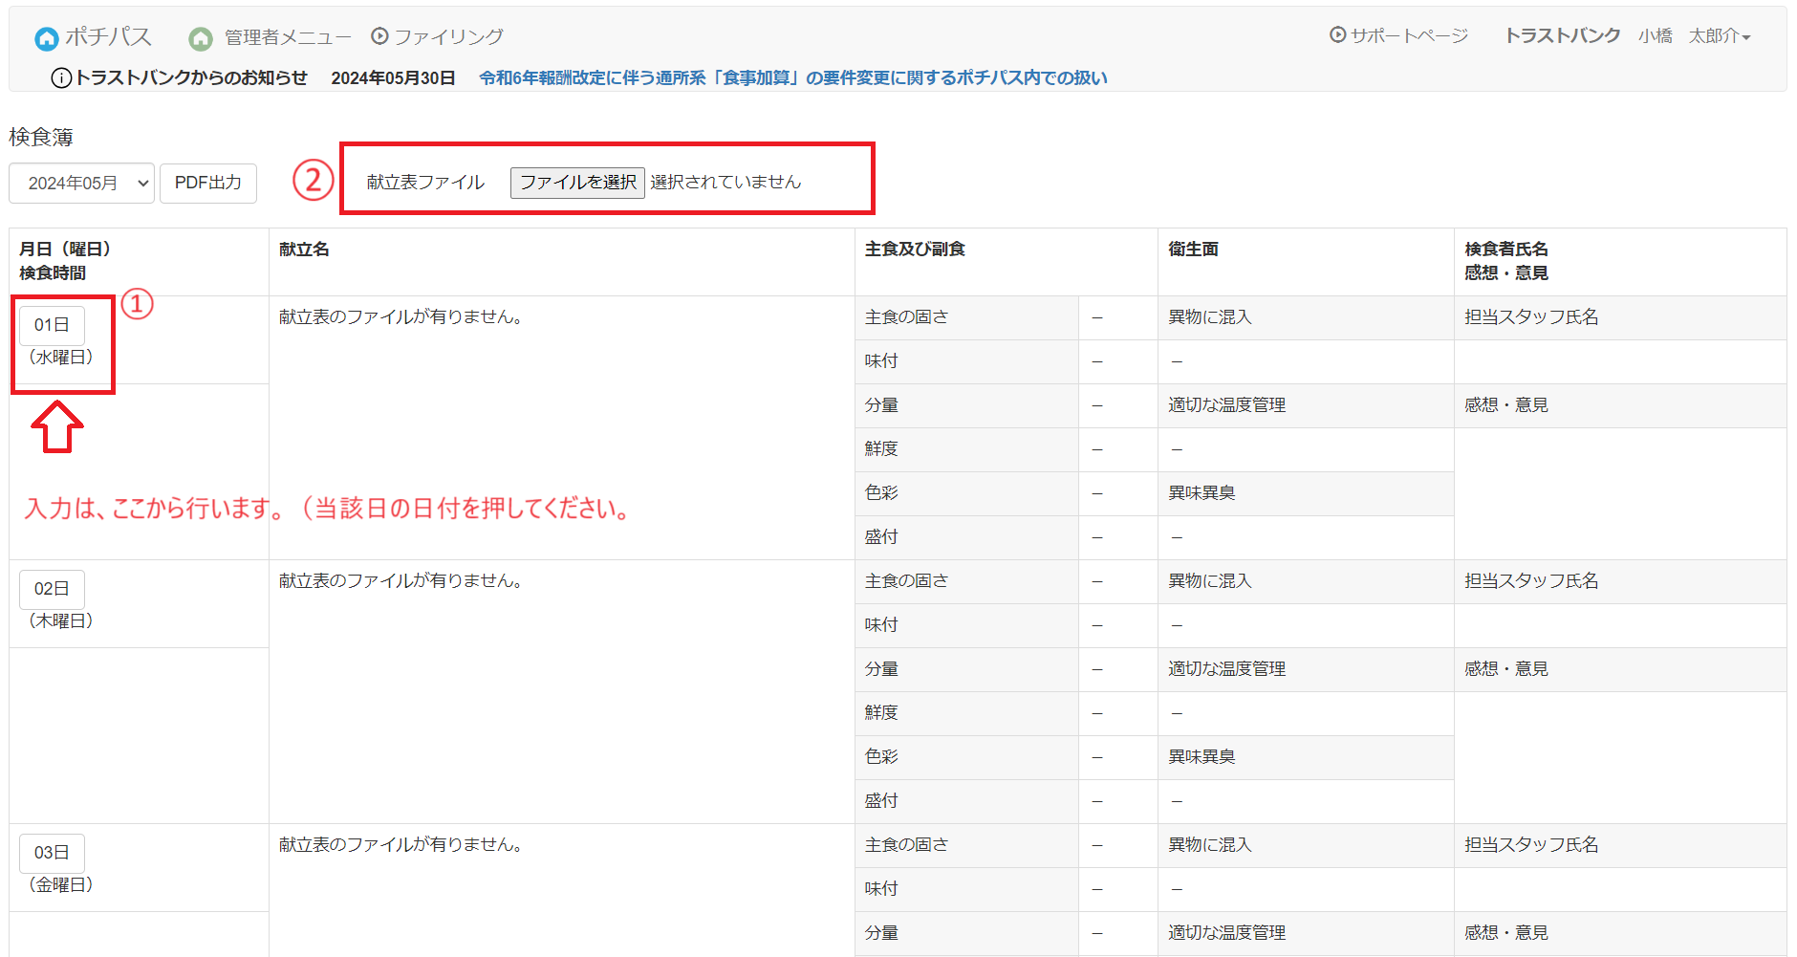
Task: Open the ファイリング menu
Action: pyautogui.click(x=448, y=37)
